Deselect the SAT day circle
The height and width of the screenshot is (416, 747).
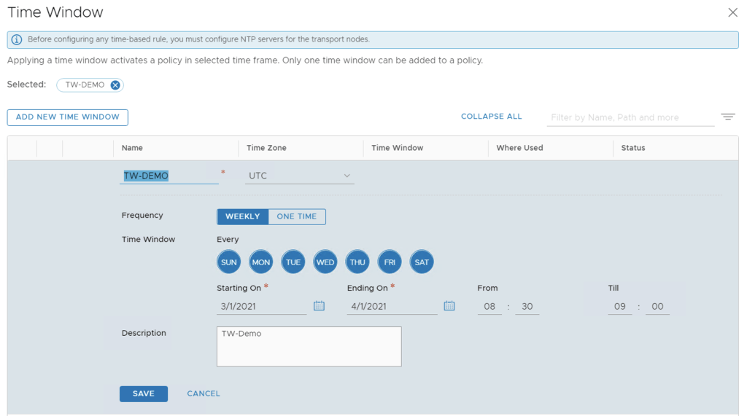point(422,262)
